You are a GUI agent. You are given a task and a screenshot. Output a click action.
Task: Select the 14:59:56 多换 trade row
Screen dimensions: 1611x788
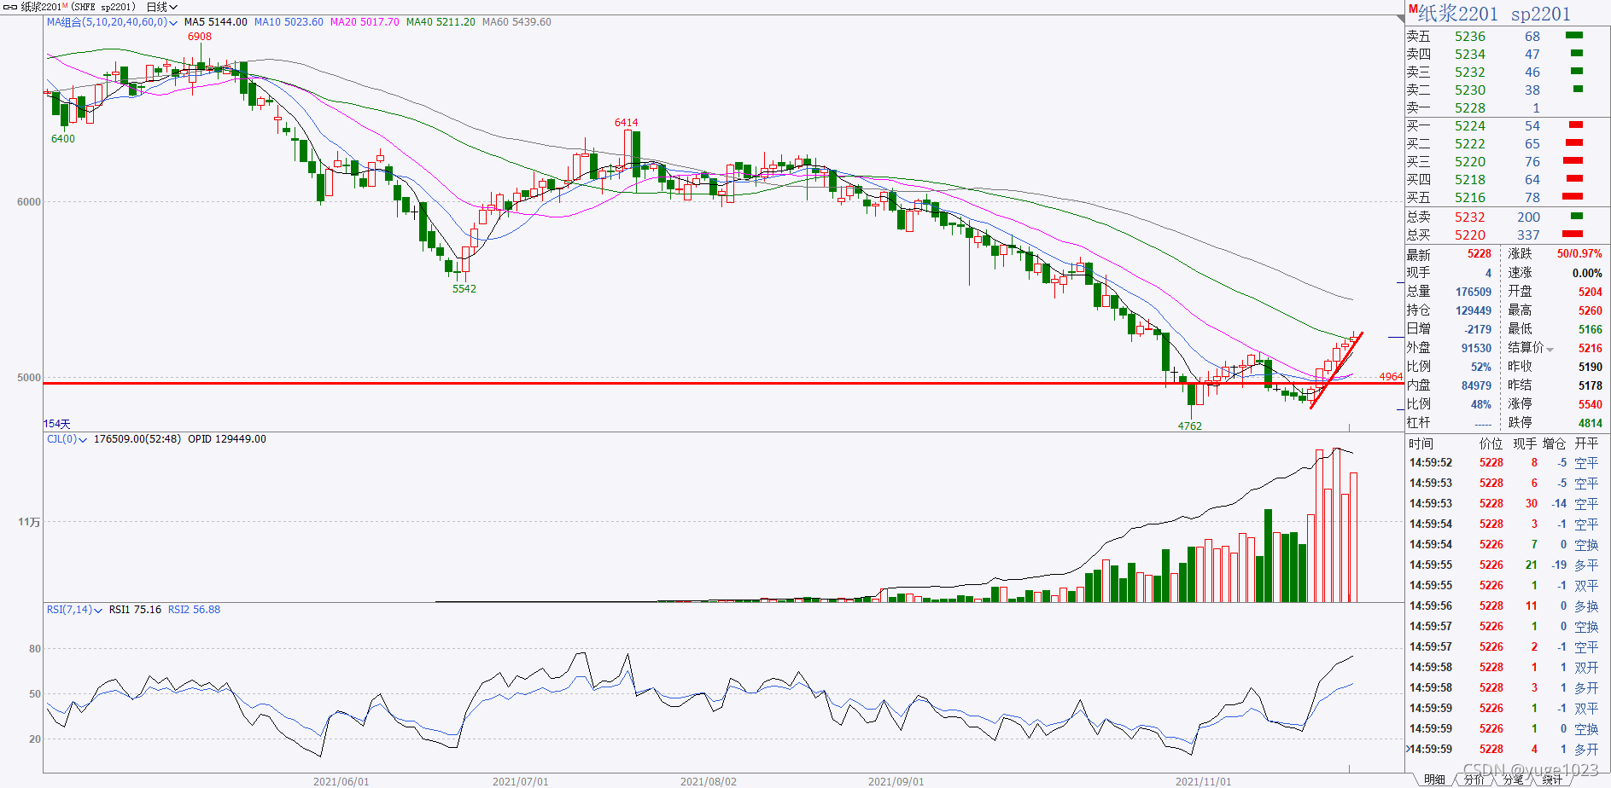(x=1507, y=606)
